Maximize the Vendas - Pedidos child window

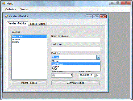[x=96, y=16]
